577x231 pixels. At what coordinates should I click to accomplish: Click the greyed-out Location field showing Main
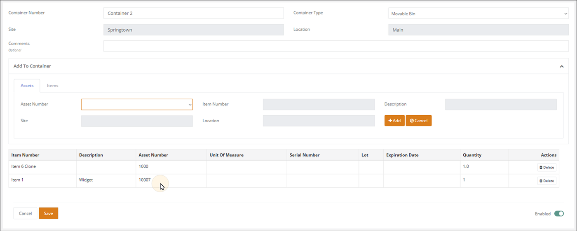[x=478, y=30]
